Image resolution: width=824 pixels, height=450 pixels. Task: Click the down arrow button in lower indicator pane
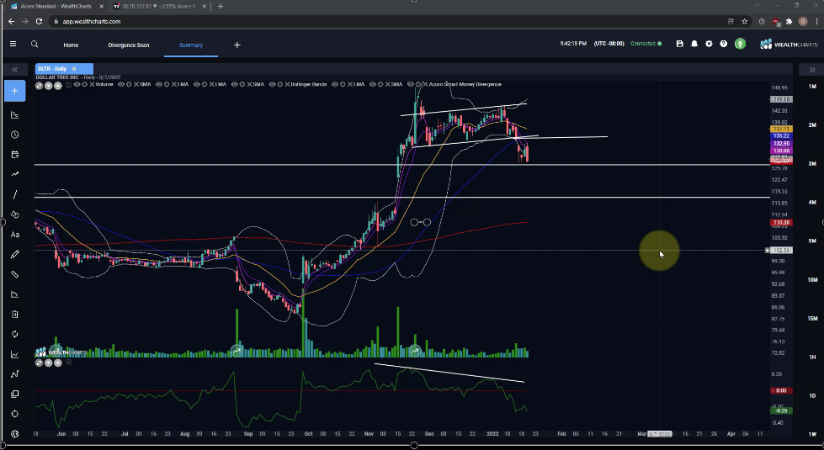48,363
